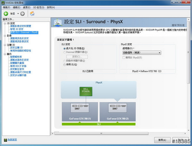Image resolution: width=192 pixels, height=146 pixels.
Task: Click the vertical scrollbar up arrow
Action: pos(188,19)
